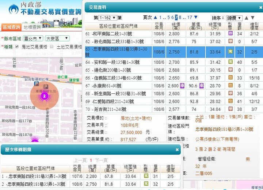Click the 住 type icon for 信義路三段134巷

[x=230, y=78]
